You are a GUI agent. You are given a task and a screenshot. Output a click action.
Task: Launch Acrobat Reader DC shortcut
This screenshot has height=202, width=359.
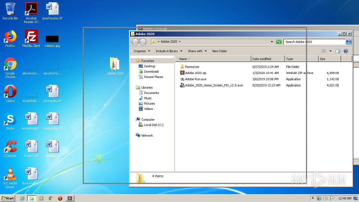point(31,13)
